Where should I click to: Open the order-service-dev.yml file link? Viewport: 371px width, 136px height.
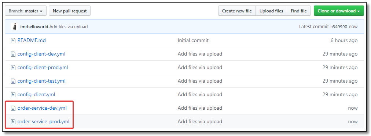(42, 108)
